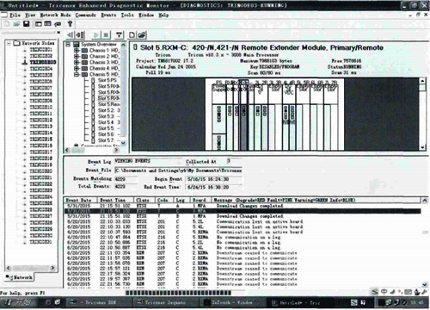430x310 pixels.
Task: Click the filter funnel icon for events
Action: coord(119,35)
